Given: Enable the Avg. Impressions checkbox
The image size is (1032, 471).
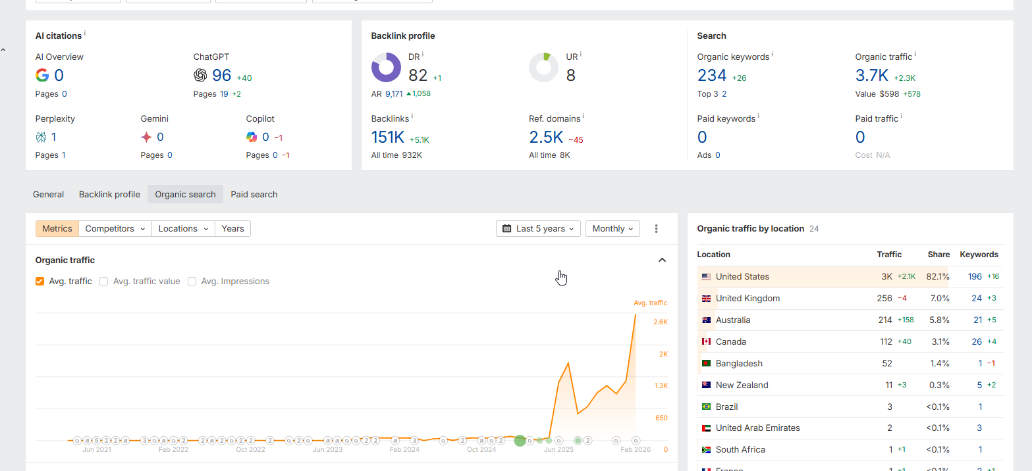Looking at the screenshot, I should click(192, 282).
